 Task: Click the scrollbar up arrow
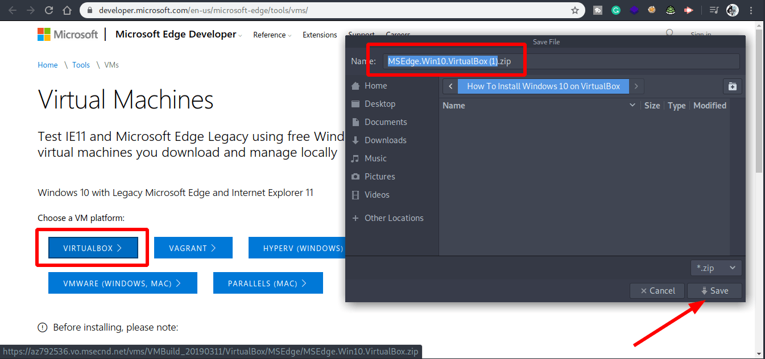[x=760, y=24]
